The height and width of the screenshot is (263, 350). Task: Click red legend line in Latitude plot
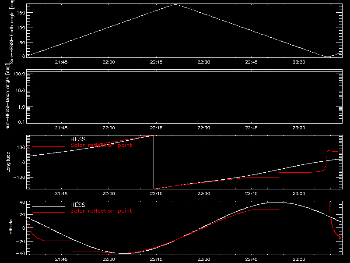pyautogui.click(x=49, y=213)
